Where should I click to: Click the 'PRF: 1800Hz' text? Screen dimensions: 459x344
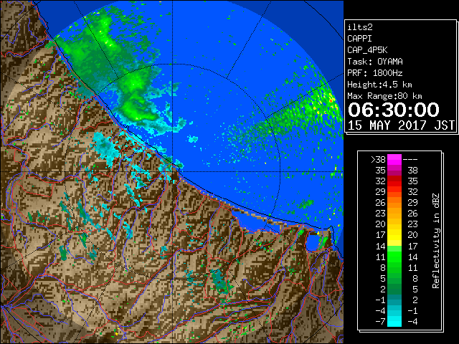pyautogui.click(x=375, y=73)
